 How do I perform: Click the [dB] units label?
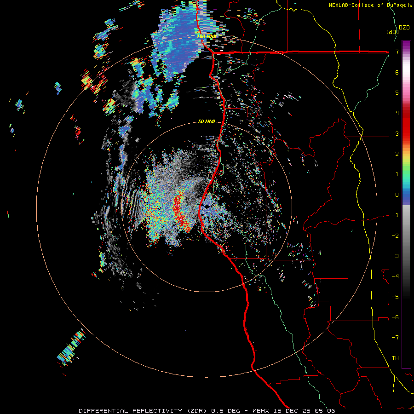pyautogui.click(x=392, y=32)
